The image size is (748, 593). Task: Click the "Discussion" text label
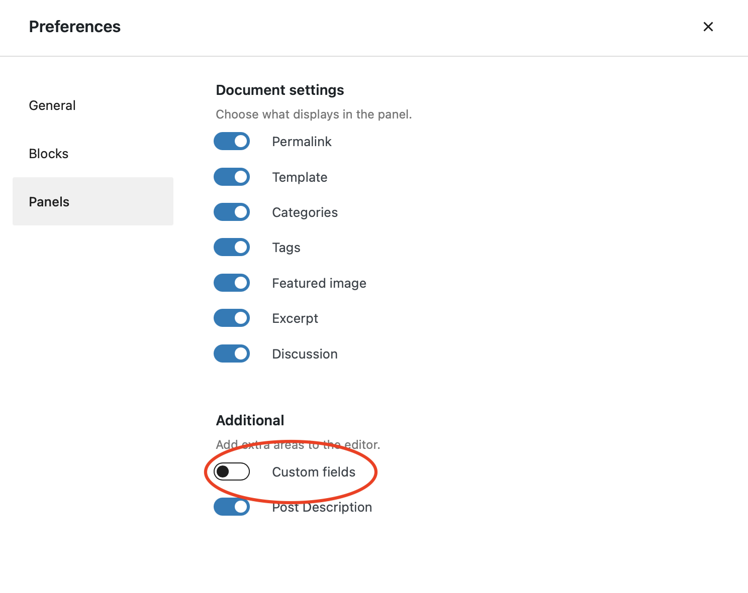[x=305, y=354]
